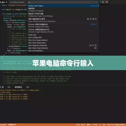This screenshot has height=126, width=126.
Task: Click the 'home: new MyHomePage' code line
Action: pyautogui.click(x=17, y=51)
